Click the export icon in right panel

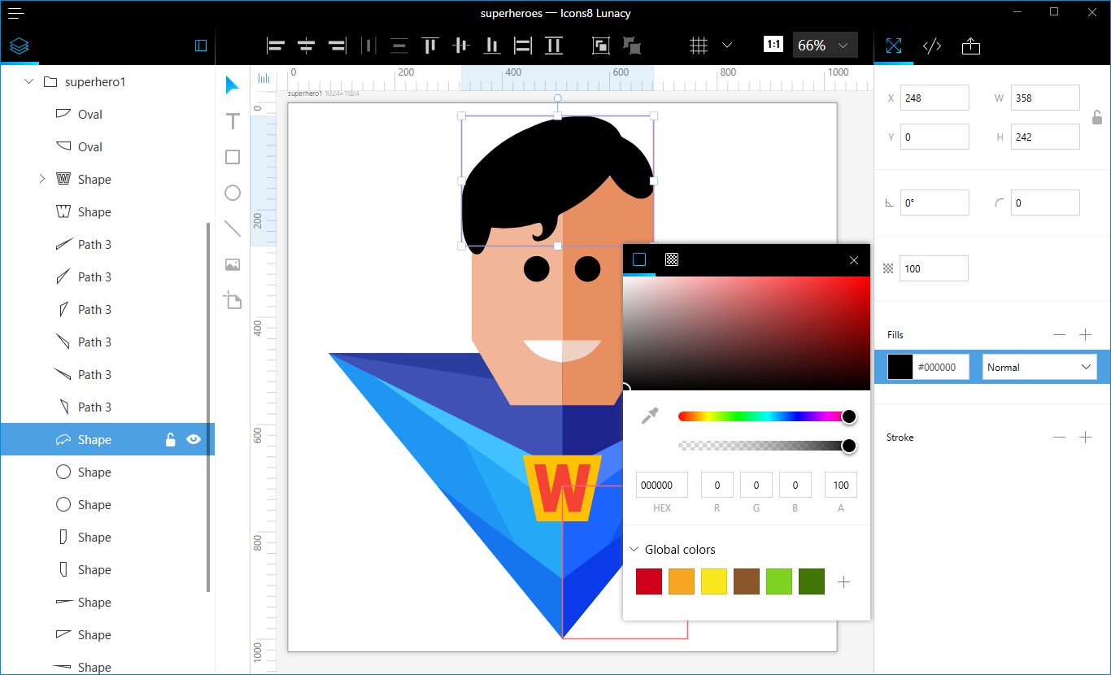pyautogui.click(x=970, y=46)
